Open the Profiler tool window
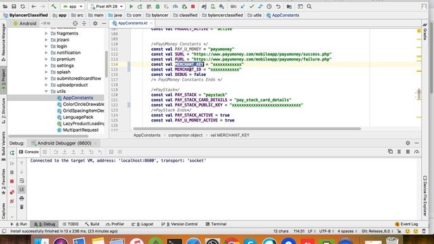434x244 pixels. point(115,224)
